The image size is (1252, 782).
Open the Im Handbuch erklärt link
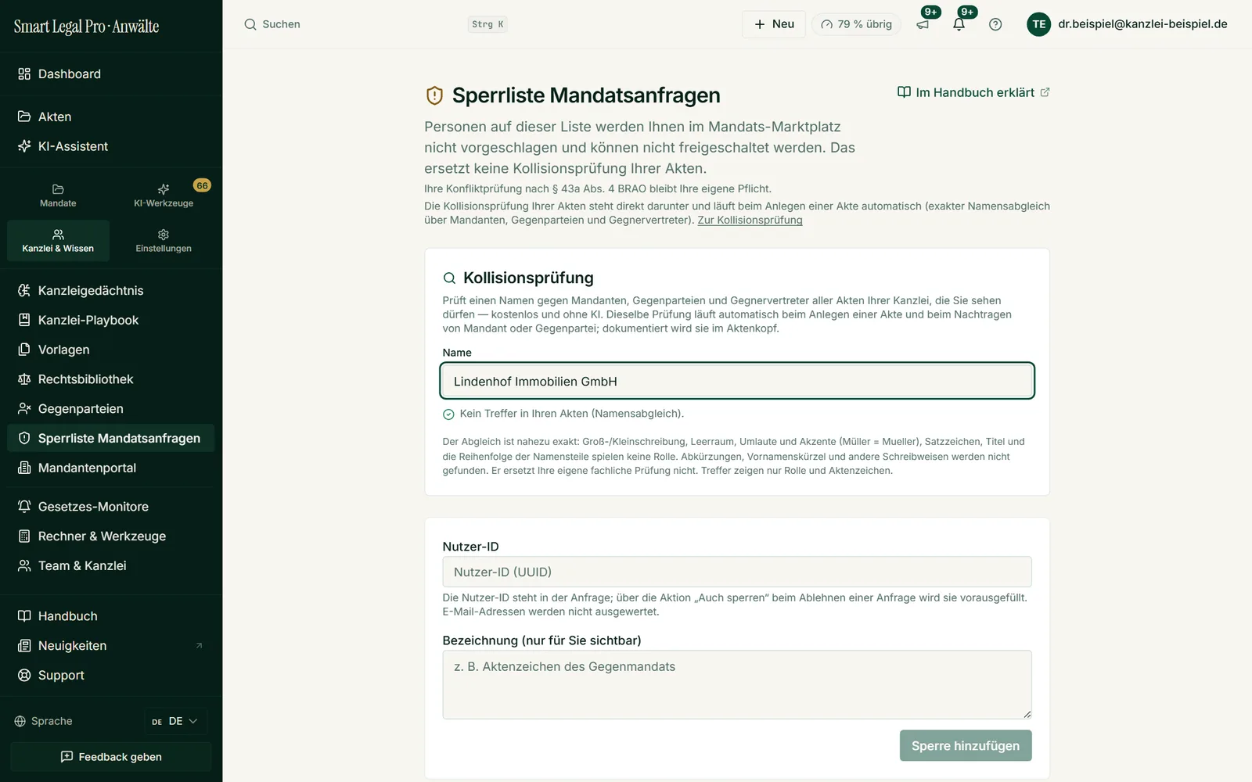click(x=973, y=92)
